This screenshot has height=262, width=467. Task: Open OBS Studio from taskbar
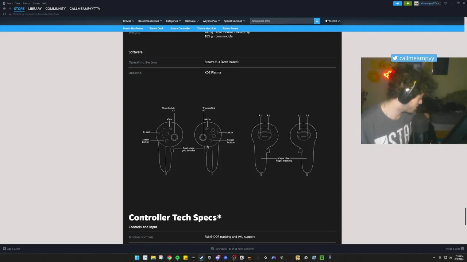(x=233, y=258)
